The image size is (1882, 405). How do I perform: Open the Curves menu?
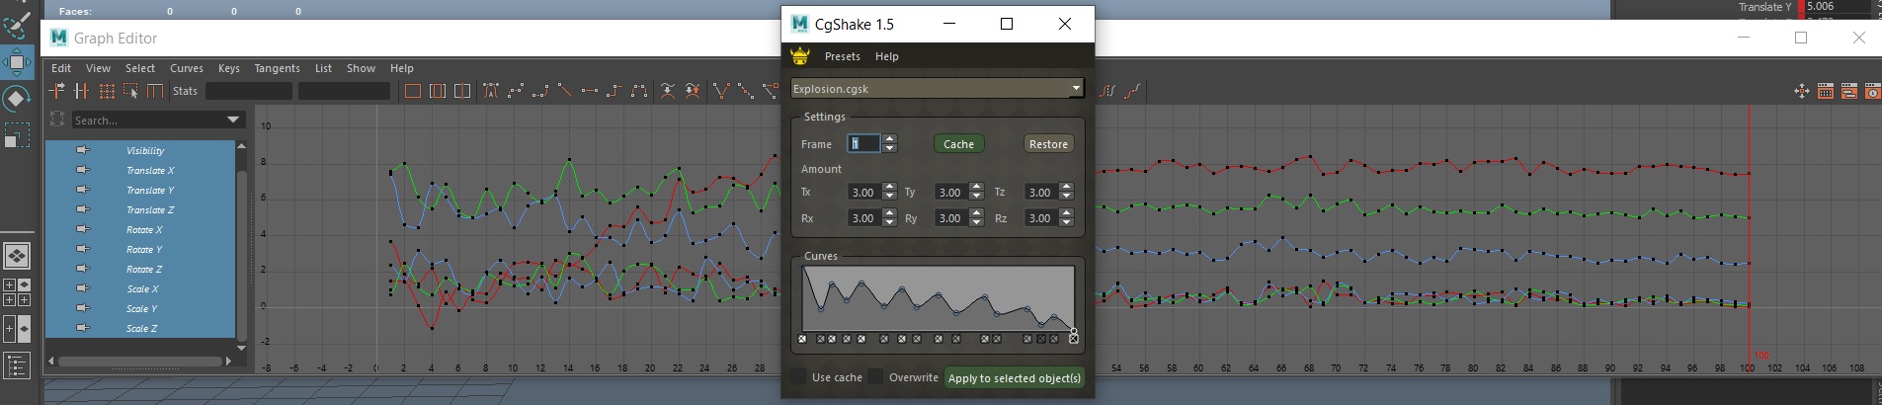pos(187,68)
